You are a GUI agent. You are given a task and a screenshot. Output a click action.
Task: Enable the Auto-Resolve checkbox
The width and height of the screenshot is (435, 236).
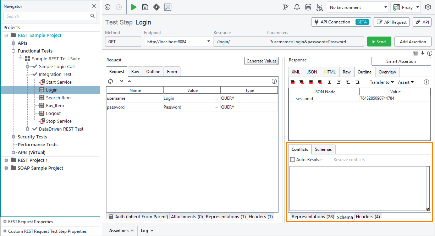click(x=293, y=159)
